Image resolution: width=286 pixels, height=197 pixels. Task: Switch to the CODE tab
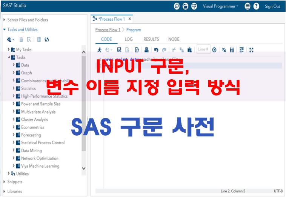click(x=106, y=39)
